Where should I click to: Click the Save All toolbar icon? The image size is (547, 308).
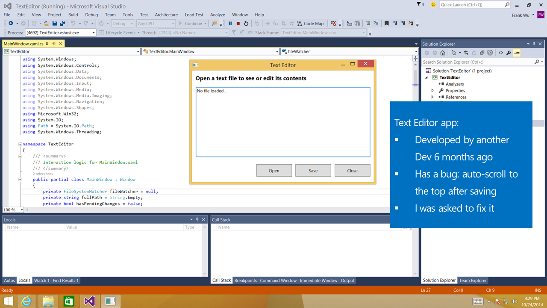point(63,24)
